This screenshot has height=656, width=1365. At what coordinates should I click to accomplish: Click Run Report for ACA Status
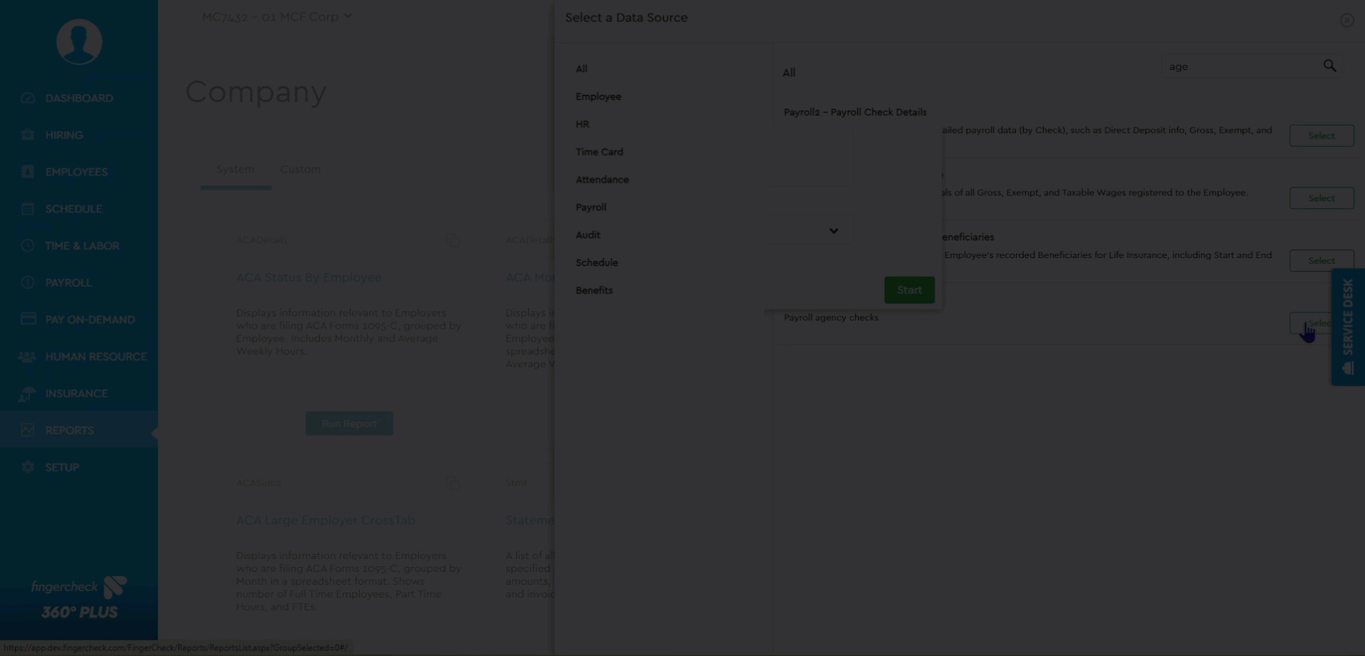[349, 424]
